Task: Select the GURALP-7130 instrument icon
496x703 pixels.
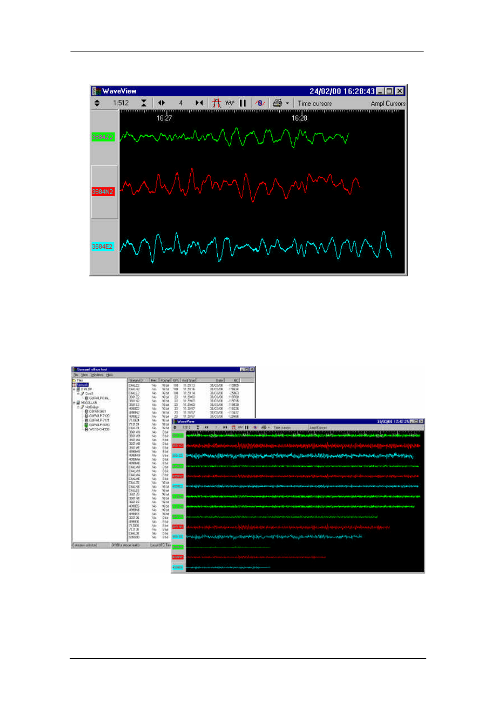Action: click(x=86, y=416)
